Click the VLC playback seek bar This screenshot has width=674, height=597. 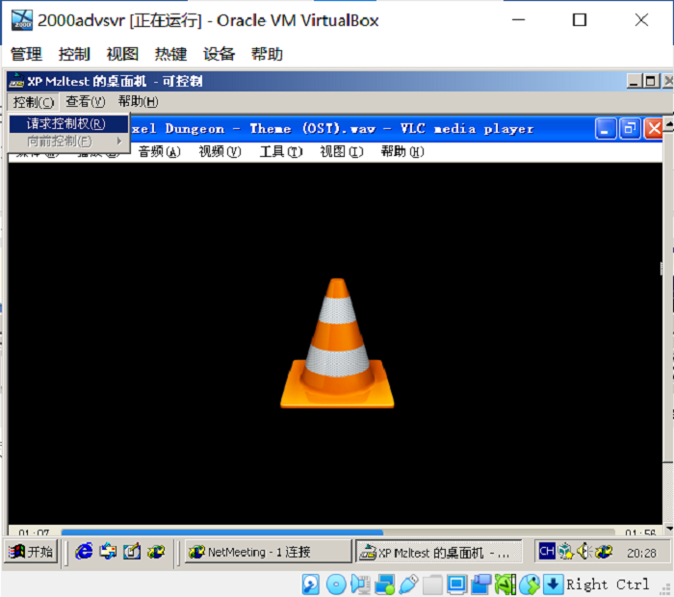pyautogui.click(x=338, y=532)
